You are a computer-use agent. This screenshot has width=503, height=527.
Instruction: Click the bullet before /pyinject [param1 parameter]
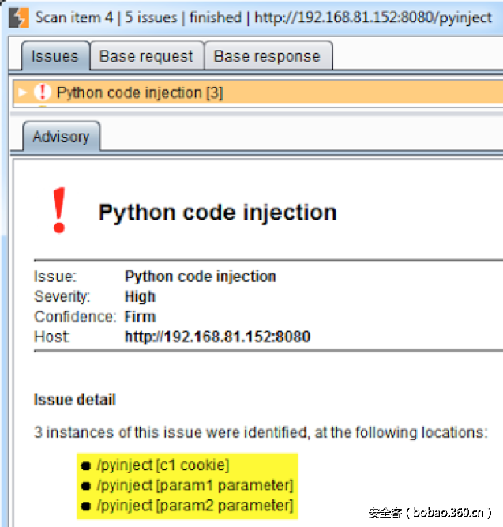tap(86, 486)
